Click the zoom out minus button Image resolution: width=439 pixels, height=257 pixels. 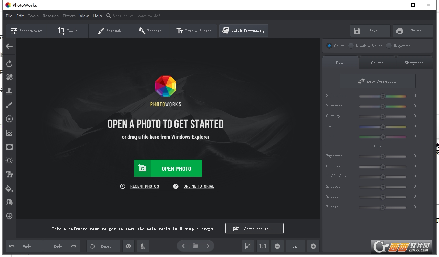point(277,246)
